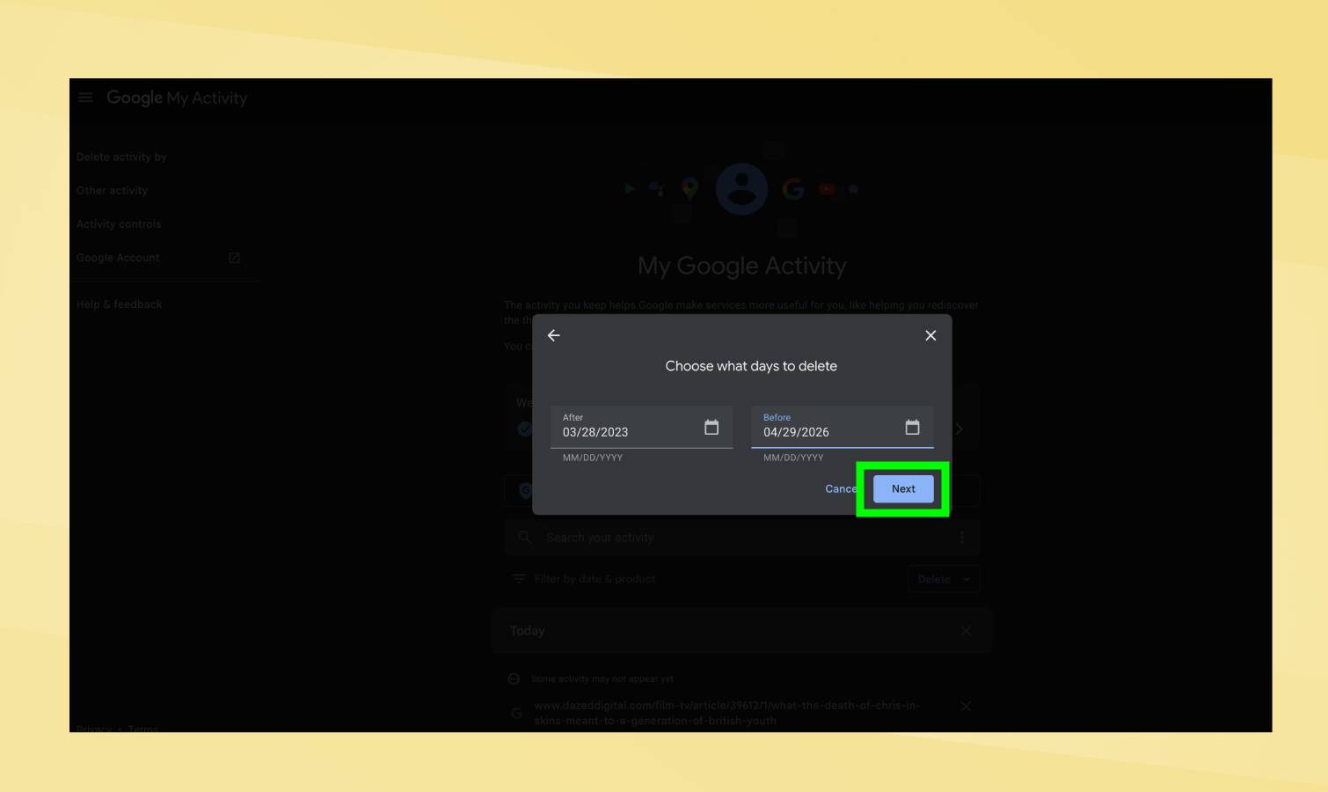Click 'Filter by date & product'
Image resolution: width=1328 pixels, height=792 pixels.
(595, 579)
